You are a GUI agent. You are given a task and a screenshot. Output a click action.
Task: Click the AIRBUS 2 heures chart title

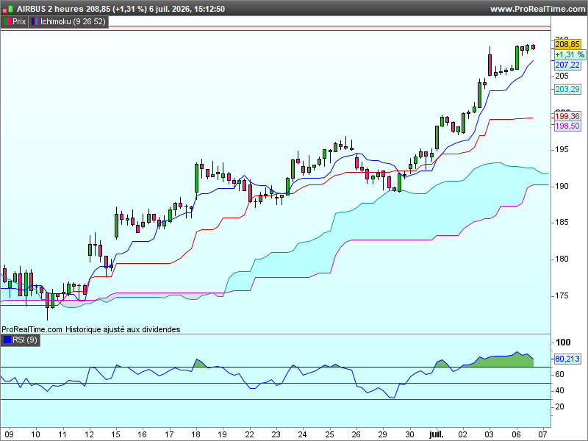point(50,9)
